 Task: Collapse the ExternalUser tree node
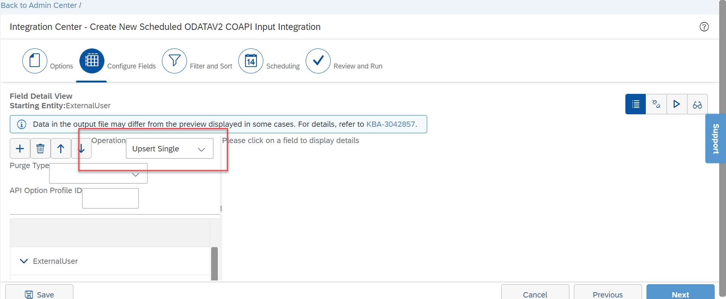24,261
